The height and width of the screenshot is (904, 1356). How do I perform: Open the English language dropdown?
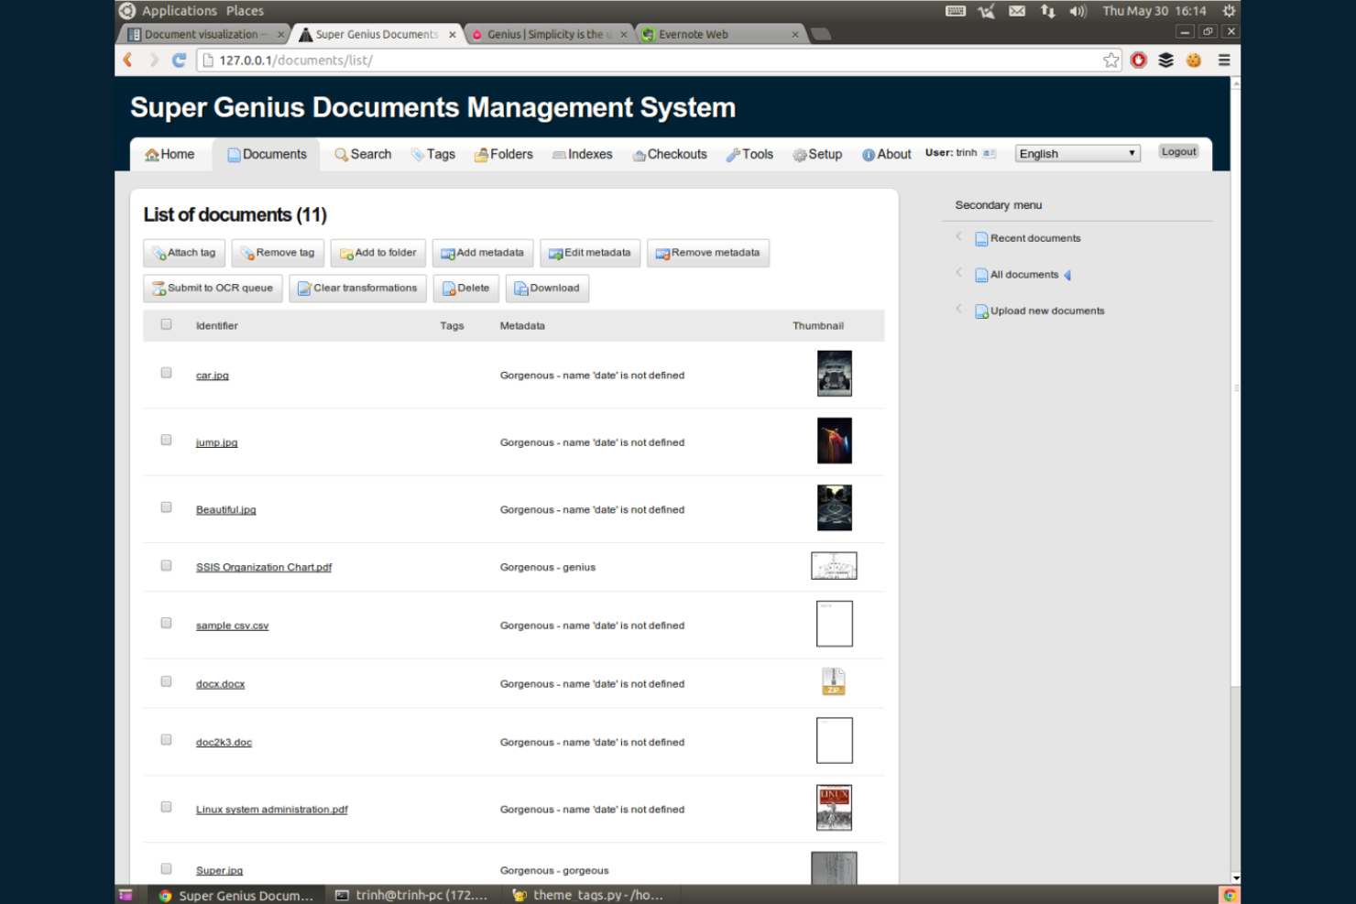coord(1077,153)
